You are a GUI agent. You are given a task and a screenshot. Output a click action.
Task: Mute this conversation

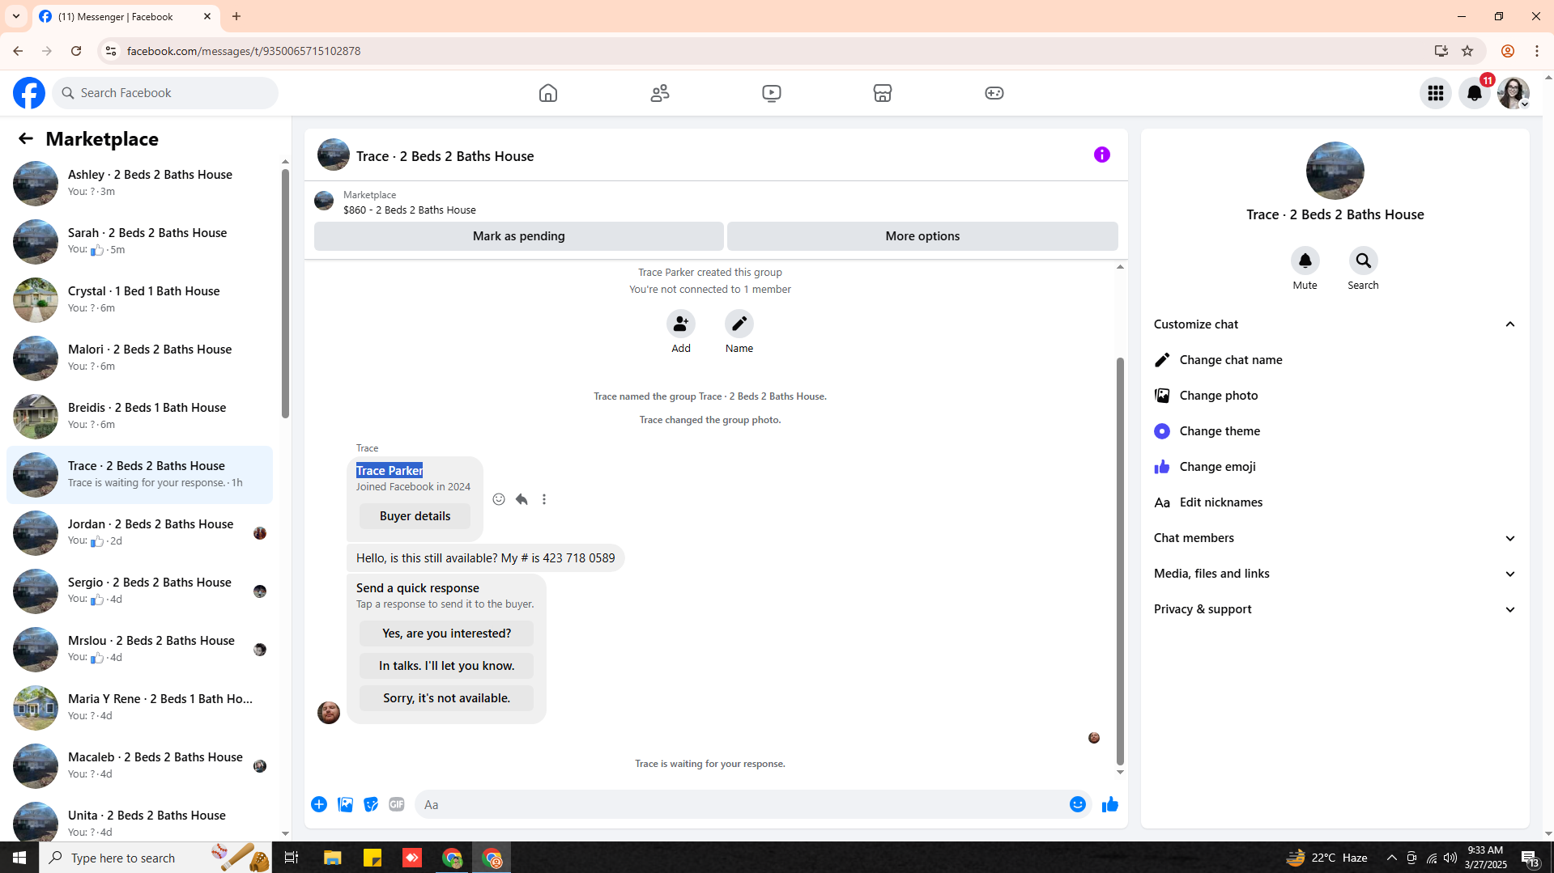tap(1305, 261)
